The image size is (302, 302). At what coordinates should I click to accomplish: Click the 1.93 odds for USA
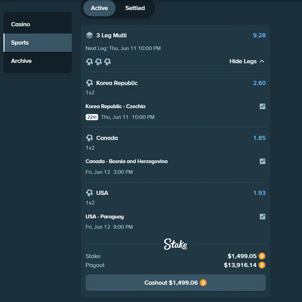coord(259,193)
